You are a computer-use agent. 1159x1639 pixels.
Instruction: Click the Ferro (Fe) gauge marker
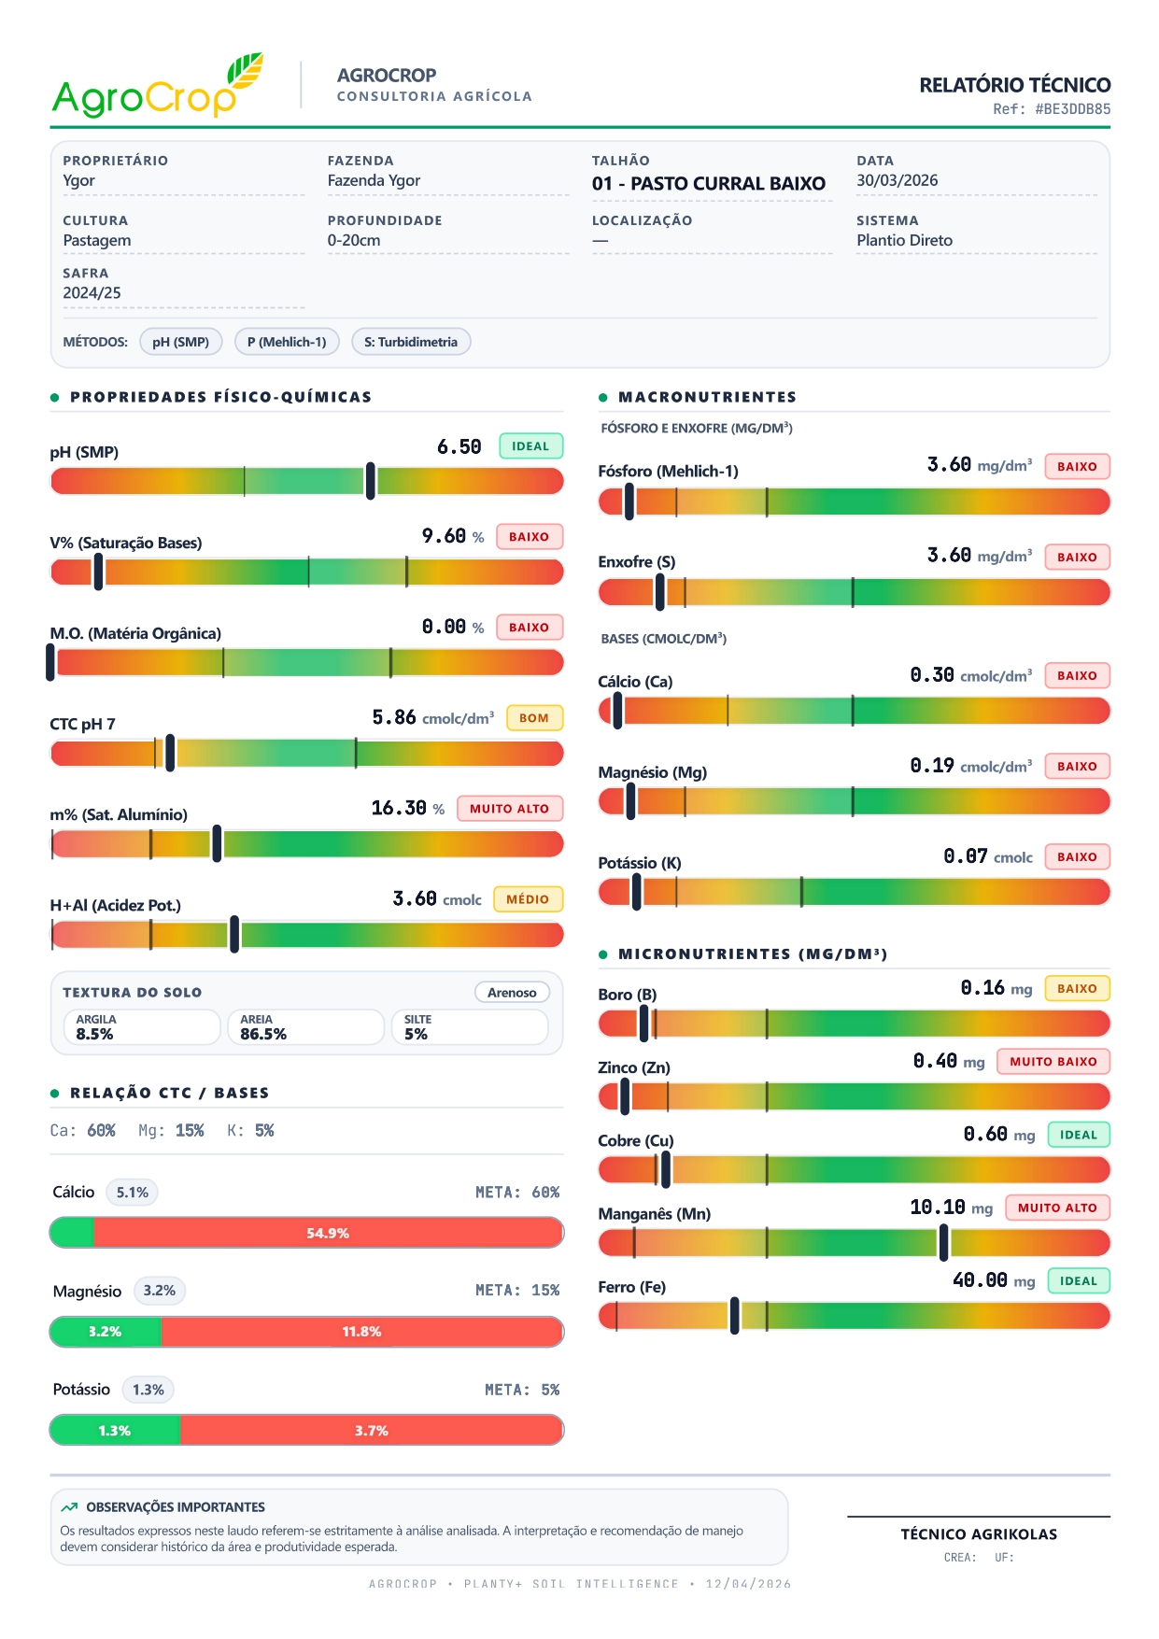(x=735, y=1316)
